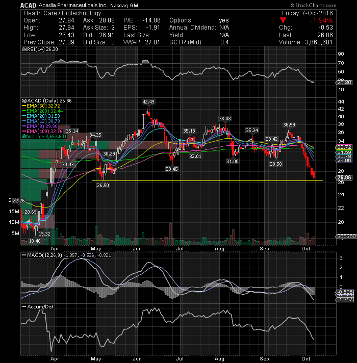Click the -1.357 MACD tag on right axis
The height and width of the screenshot is (363, 357).
click(344, 300)
